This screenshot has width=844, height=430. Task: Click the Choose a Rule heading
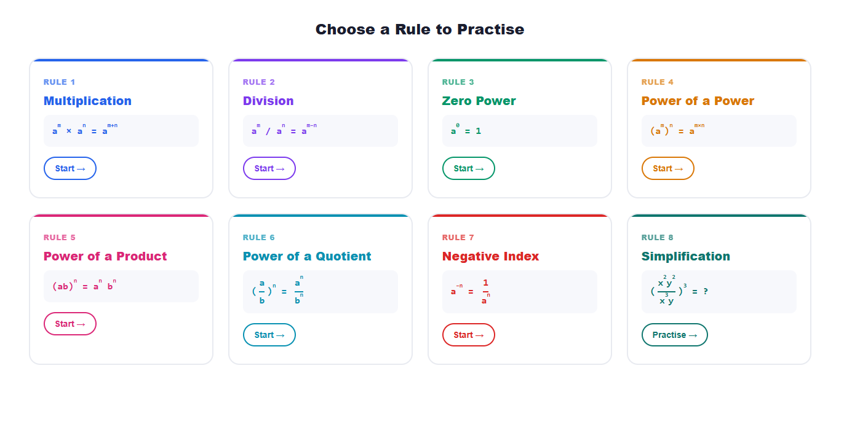420,29
